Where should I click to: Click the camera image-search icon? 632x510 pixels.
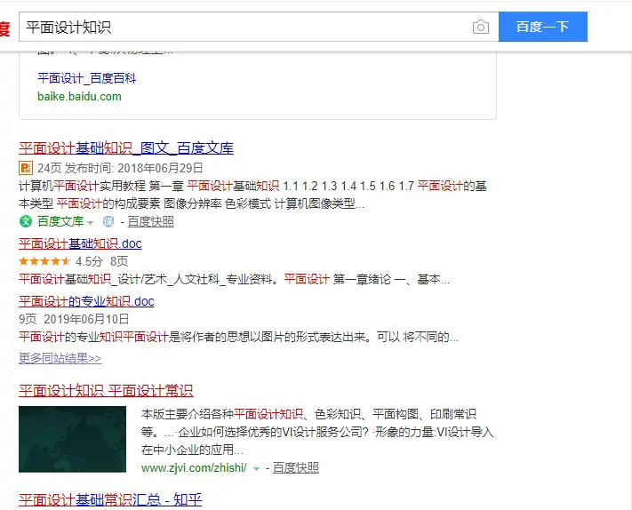pyautogui.click(x=481, y=27)
